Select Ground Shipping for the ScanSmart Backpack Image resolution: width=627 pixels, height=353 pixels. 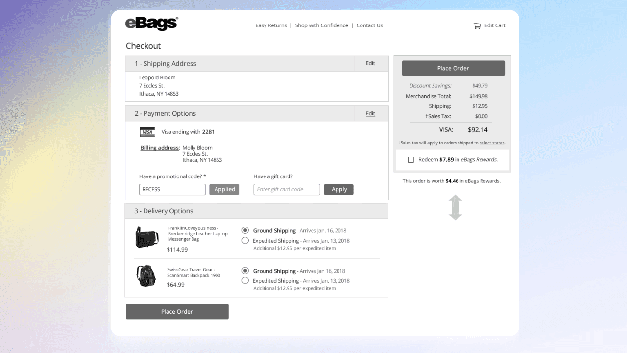245,271
